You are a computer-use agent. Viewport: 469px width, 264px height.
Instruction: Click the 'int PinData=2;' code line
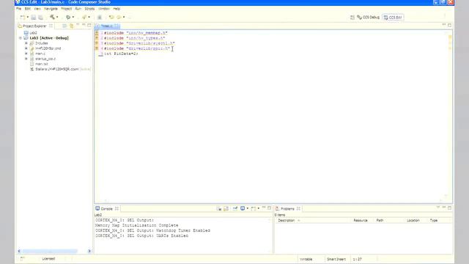[121, 54]
